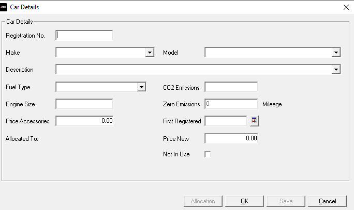Click the Description combo box text area
Viewport: 354px width, 210px height.
pyautogui.click(x=194, y=70)
